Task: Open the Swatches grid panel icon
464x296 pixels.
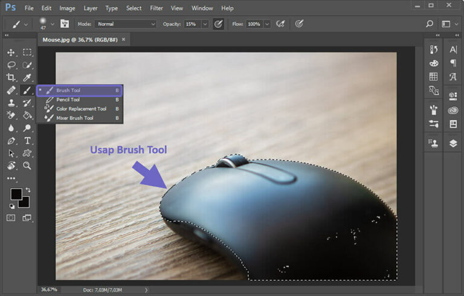Action: (x=434, y=77)
